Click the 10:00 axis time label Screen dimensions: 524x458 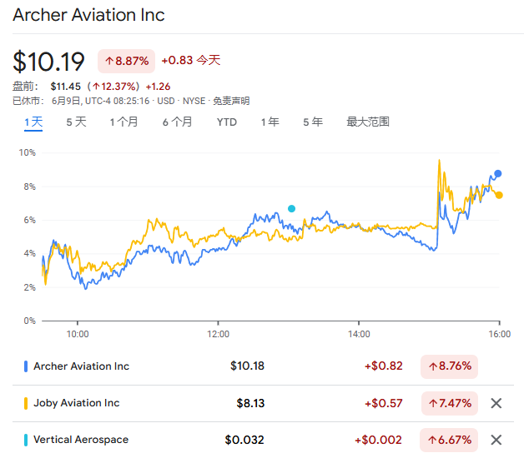[78, 334]
